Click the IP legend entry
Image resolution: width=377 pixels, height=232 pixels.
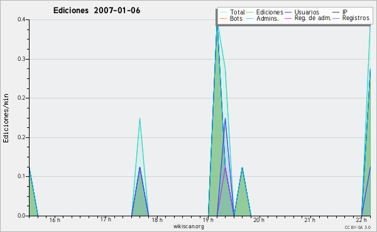[x=340, y=12]
